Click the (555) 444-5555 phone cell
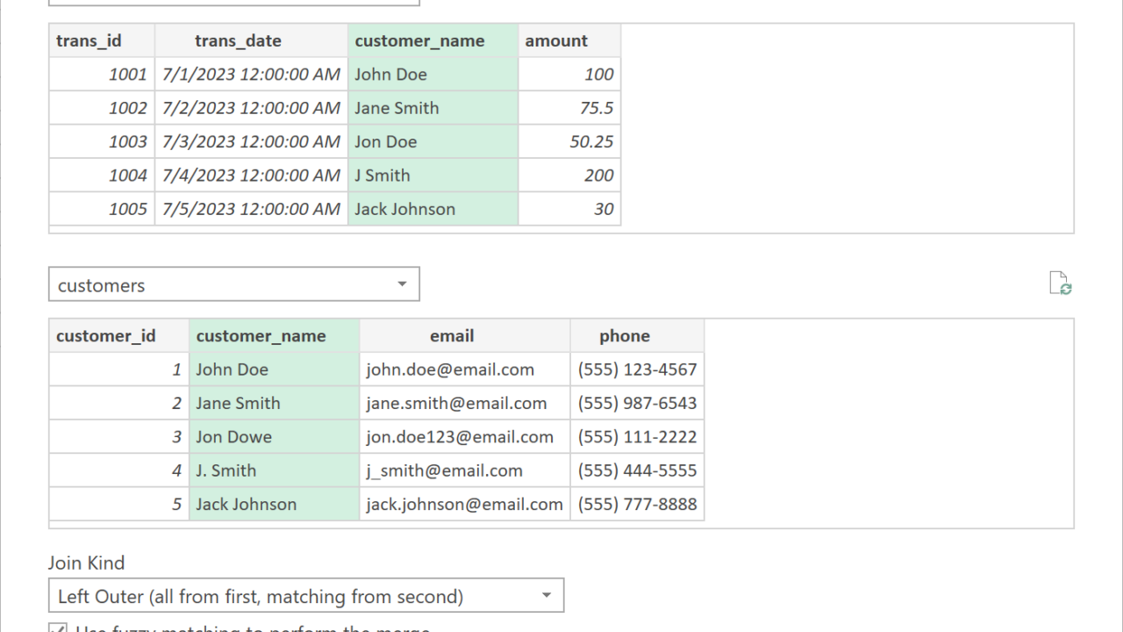This screenshot has width=1123, height=632. point(636,470)
